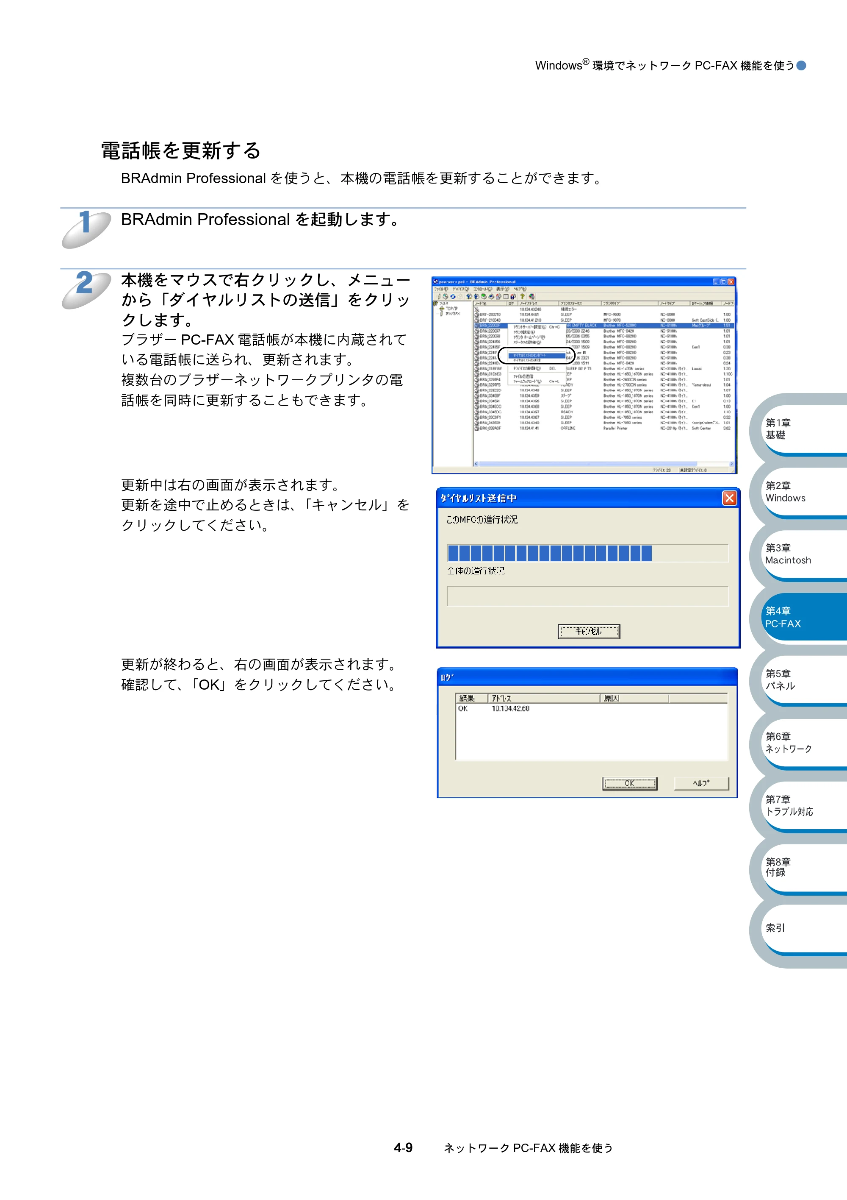Go to the 索引 index tab
Viewport: 847px width, 1200px height.
coord(804,928)
